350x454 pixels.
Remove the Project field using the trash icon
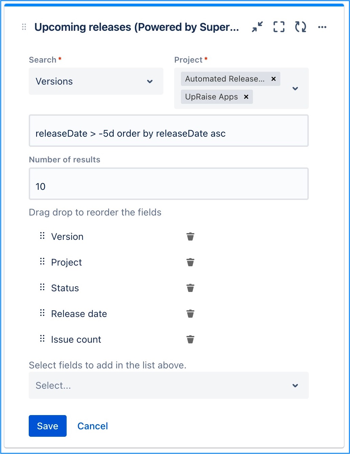190,262
